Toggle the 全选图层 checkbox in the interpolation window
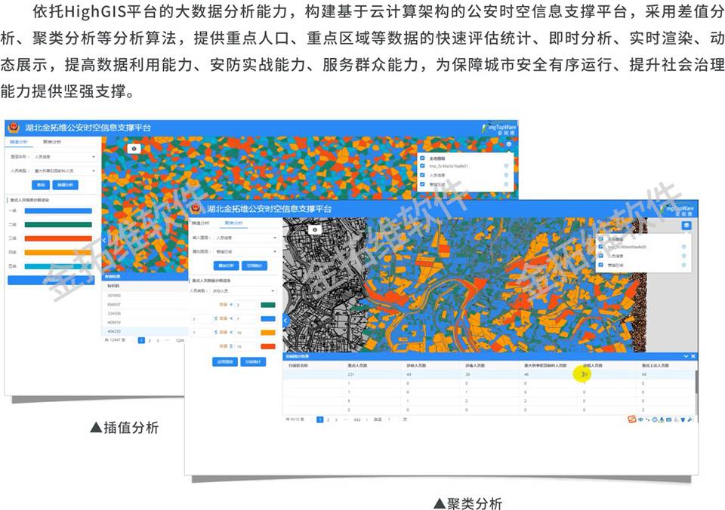The image size is (725, 510). [422, 157]
